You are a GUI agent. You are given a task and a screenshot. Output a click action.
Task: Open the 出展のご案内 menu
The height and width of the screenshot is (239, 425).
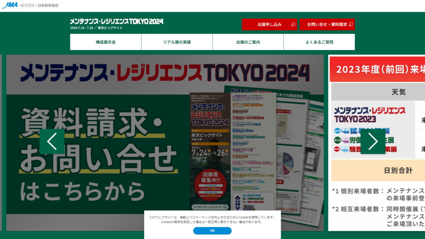point(248,42)
